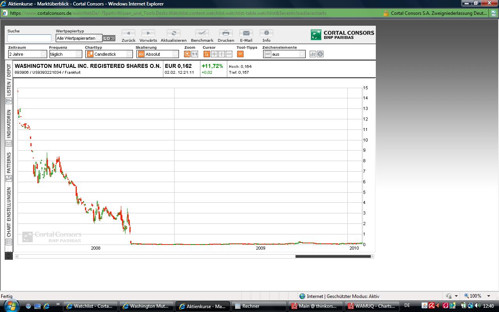The height and width of the screenshot is (312, 499).
Task: Click the 2008 label on time axis
Action: click(x=96, y=248)
